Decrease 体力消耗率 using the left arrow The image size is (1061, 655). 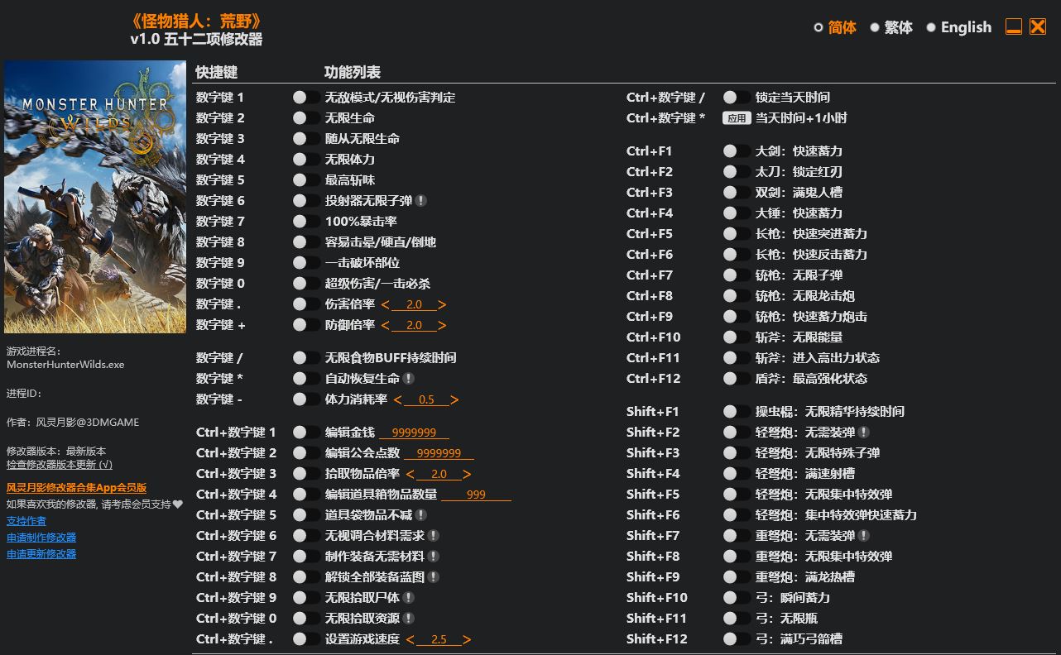coord(397,399)
